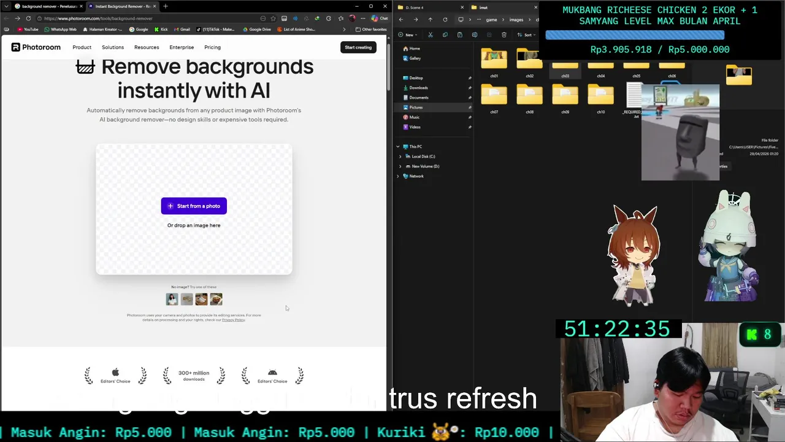Screen dimensions: 785x442
Task: Click the Delete trash icon in Explorer
Action: point(504,35)
